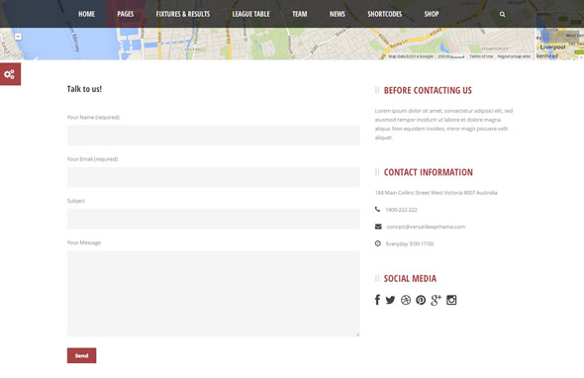Click the Before Contacting Us heading

[428, 90]
